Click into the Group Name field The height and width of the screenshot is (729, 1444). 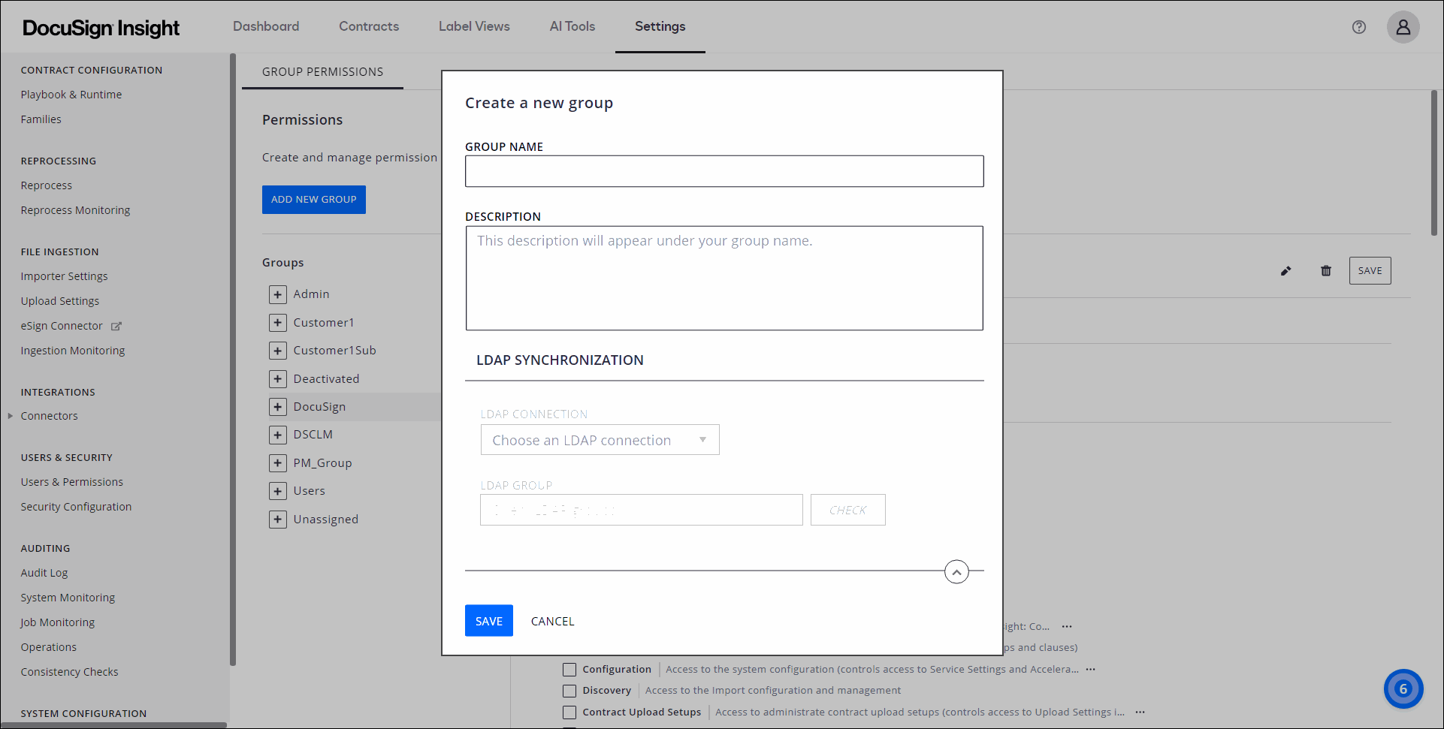pyautogui.click(x=724, y=171)
